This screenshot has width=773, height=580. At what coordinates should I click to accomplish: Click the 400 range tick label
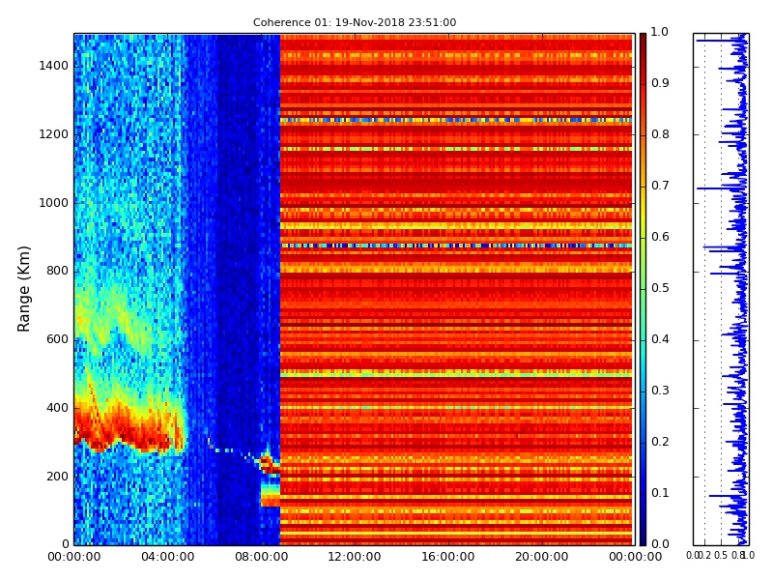coord(57,408)
